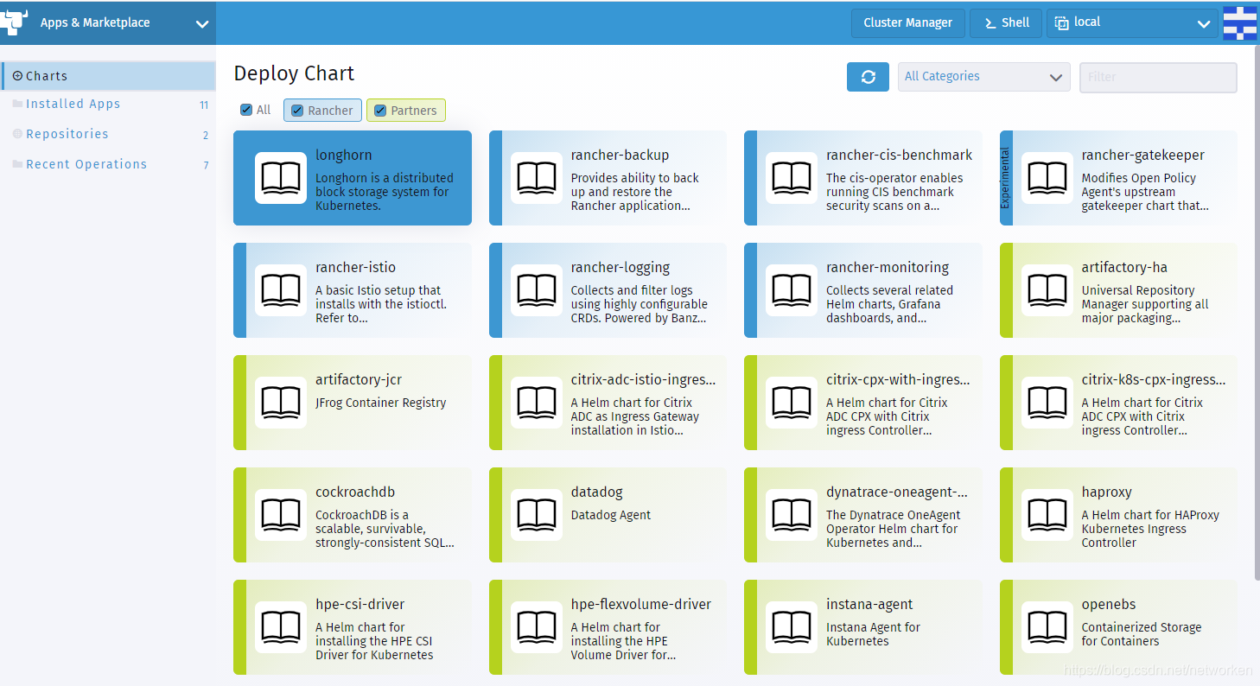The width and height of the screenshot is (1260, 686).
Task: Toggle the All repositories checkbox
Action: point(246,110)
